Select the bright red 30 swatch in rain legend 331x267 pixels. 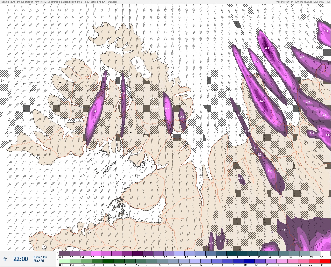[326, 261]
